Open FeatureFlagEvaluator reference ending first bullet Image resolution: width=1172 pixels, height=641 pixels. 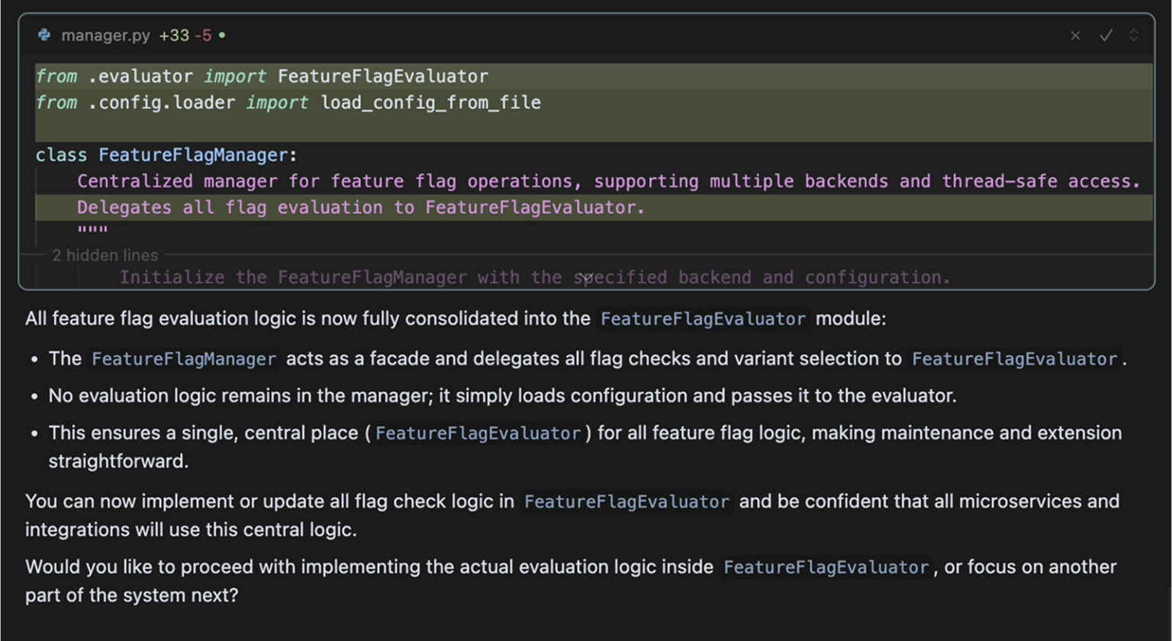pos(1014,359)
